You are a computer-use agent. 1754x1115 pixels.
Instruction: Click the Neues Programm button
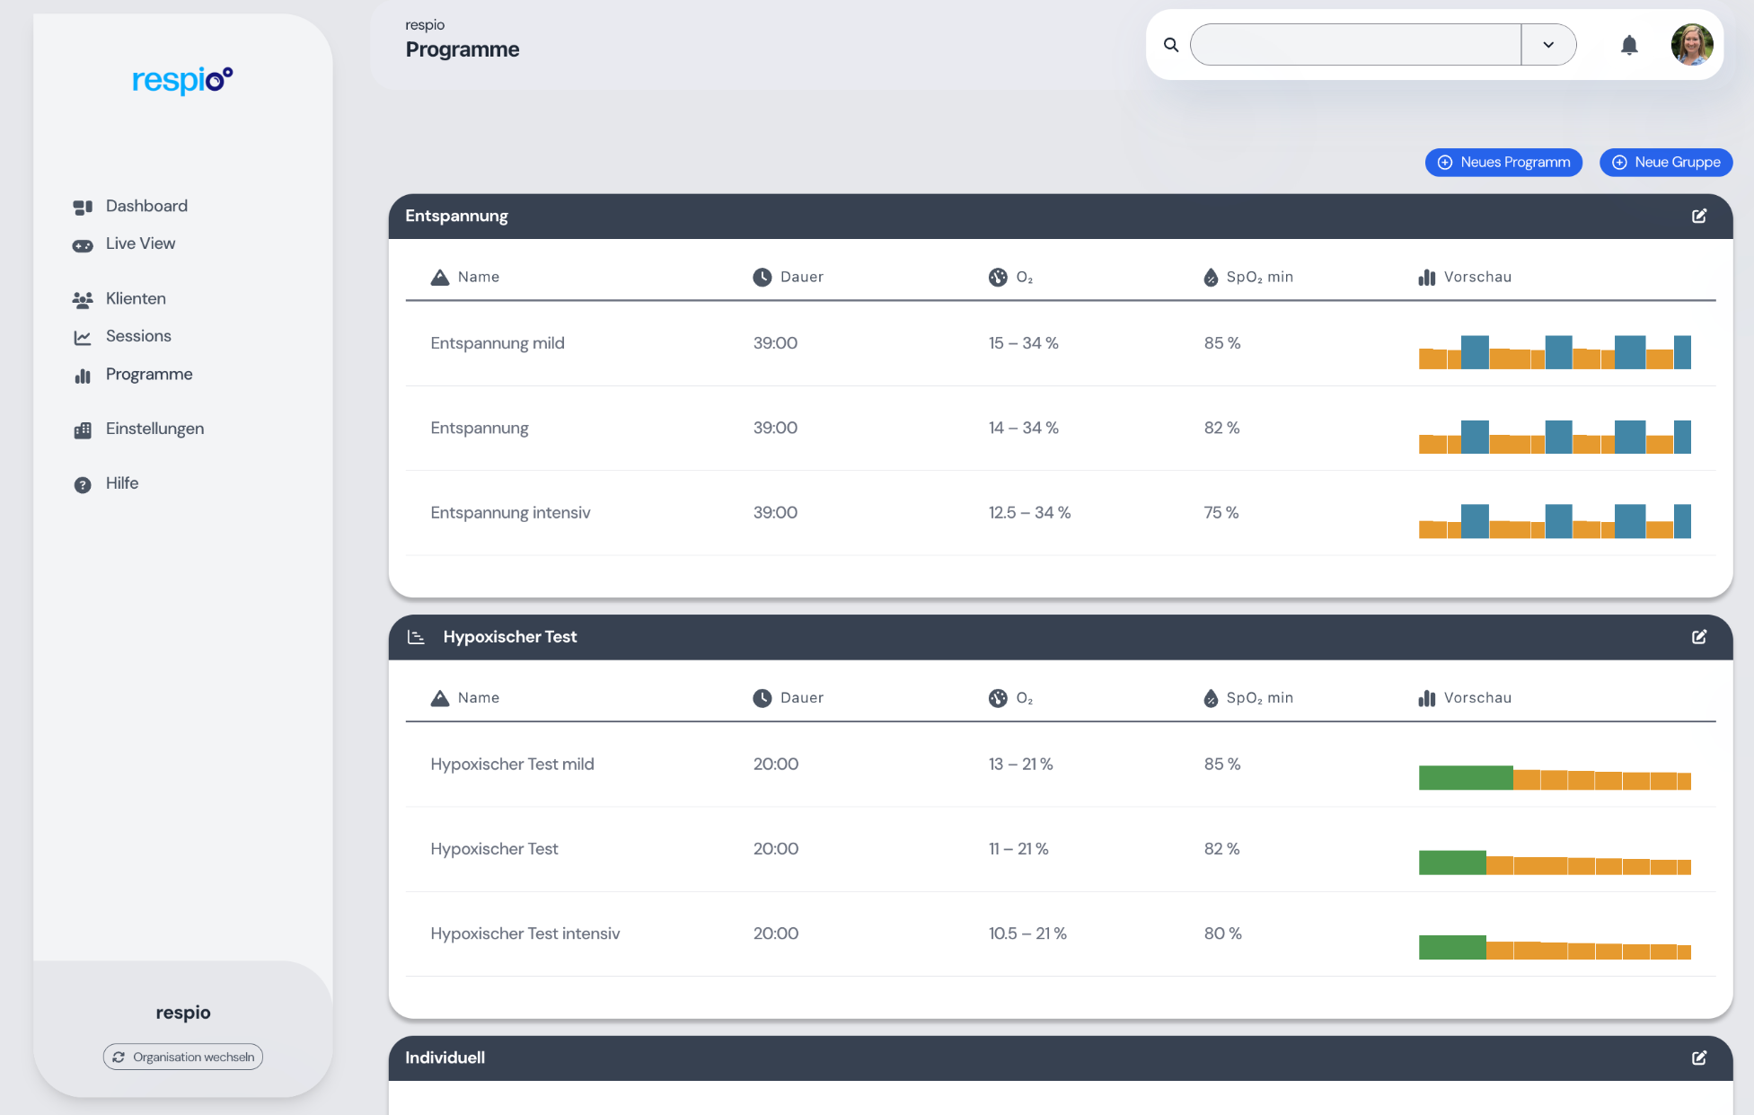[x=1503, y=163]
